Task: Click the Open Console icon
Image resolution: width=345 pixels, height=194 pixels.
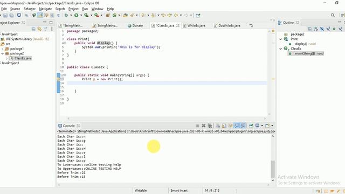Action: coord(267,126)
